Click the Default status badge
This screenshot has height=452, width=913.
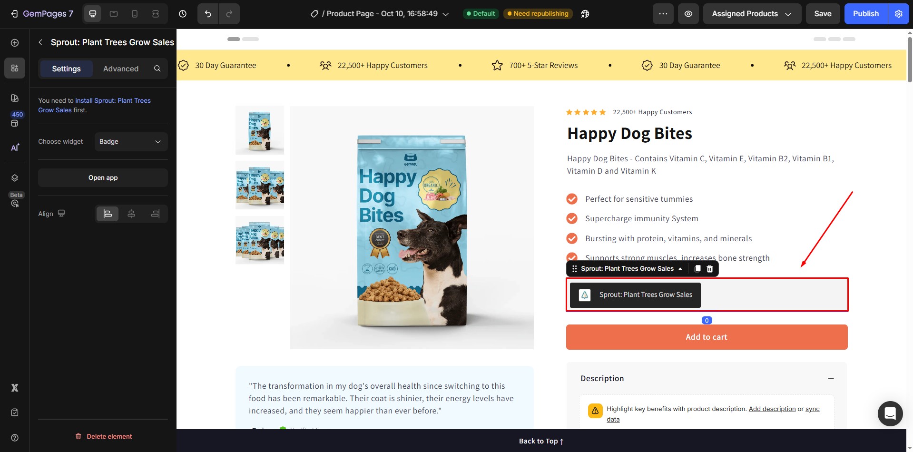pyautogui.click(x=481, y=14)
